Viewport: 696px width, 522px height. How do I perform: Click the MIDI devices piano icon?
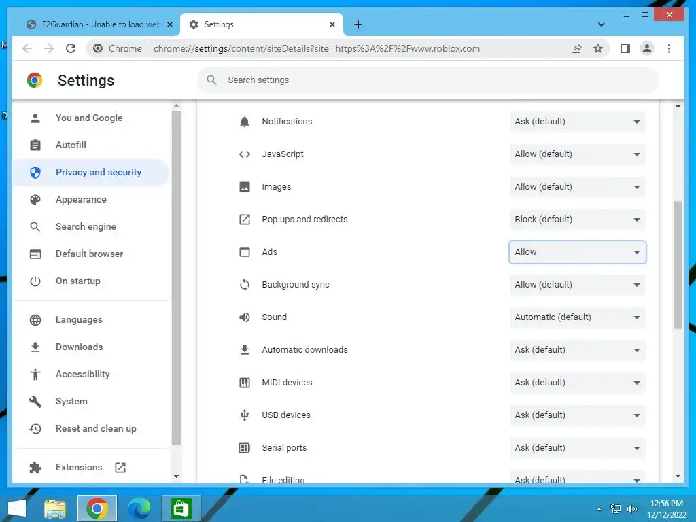[x=245, y=383]
